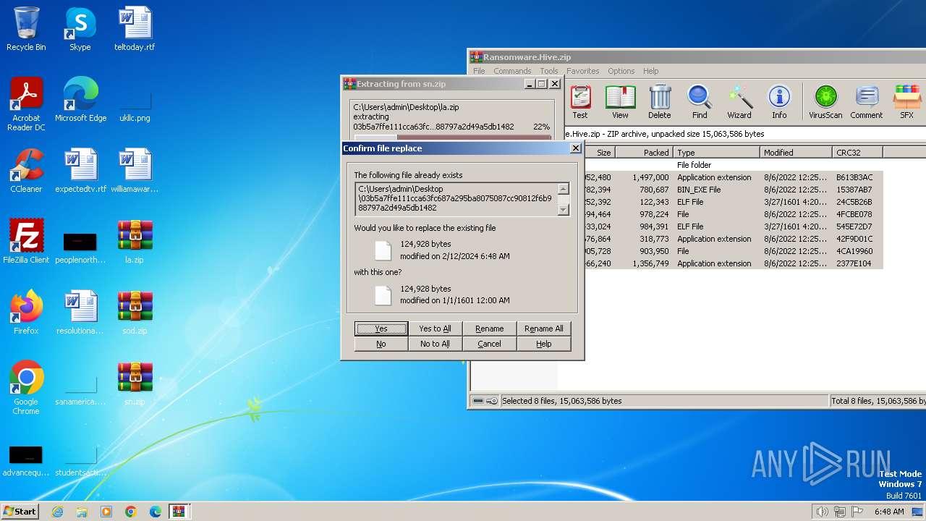Viewport: 926px width, 521px height.
Task: Select the Acrobat Reader DC shortcut
Action: tap(26, 104)
